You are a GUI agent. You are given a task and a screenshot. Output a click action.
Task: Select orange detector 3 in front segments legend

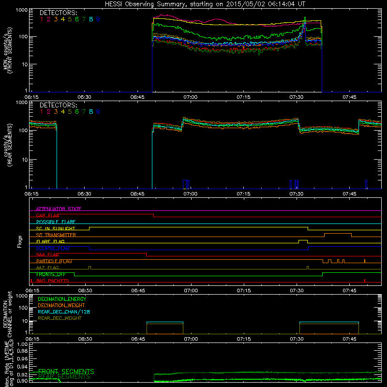coord(56,19)
